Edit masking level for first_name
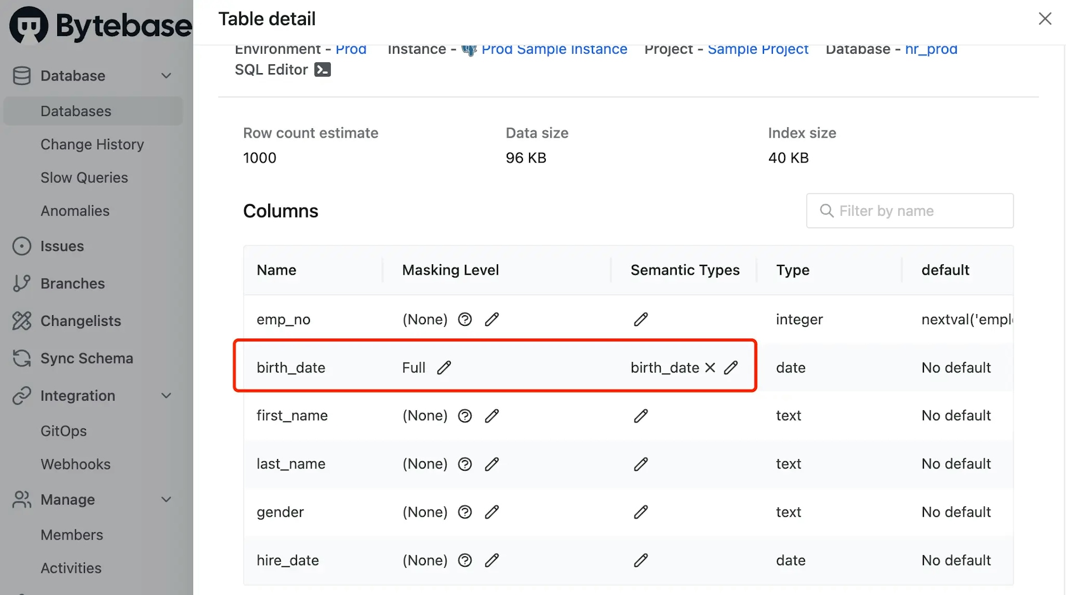This screenshot has height=595, width=1066. click(492, 416)
